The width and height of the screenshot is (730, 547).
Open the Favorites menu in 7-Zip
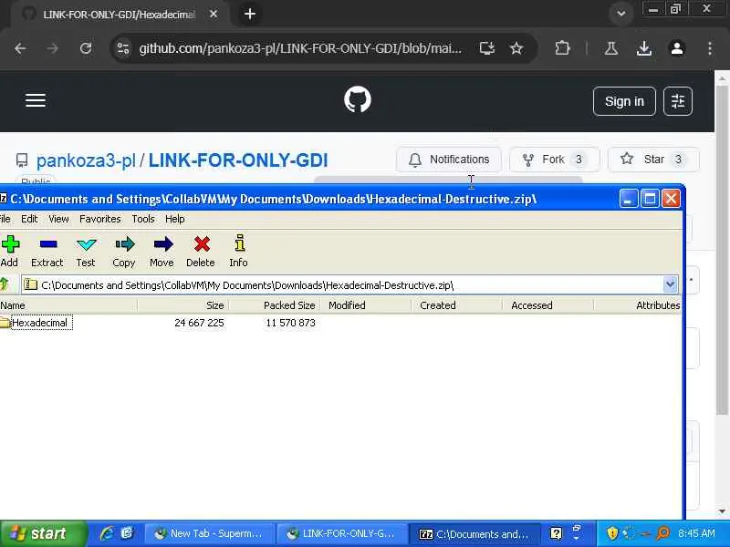pyautogui.click(x=100, y=219)
